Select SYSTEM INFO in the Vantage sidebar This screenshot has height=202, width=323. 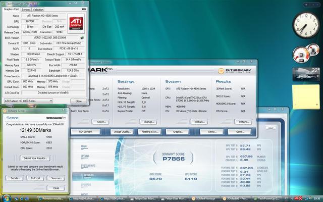pyautogui.click(x=88, y=166)
